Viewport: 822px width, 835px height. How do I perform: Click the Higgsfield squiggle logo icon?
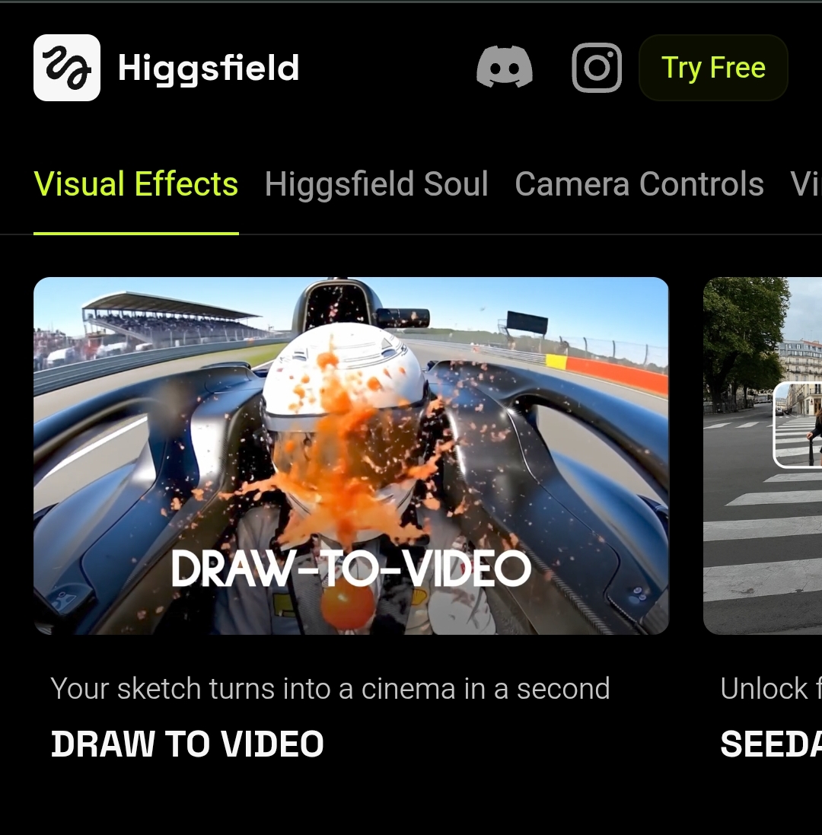click(66, 68)
